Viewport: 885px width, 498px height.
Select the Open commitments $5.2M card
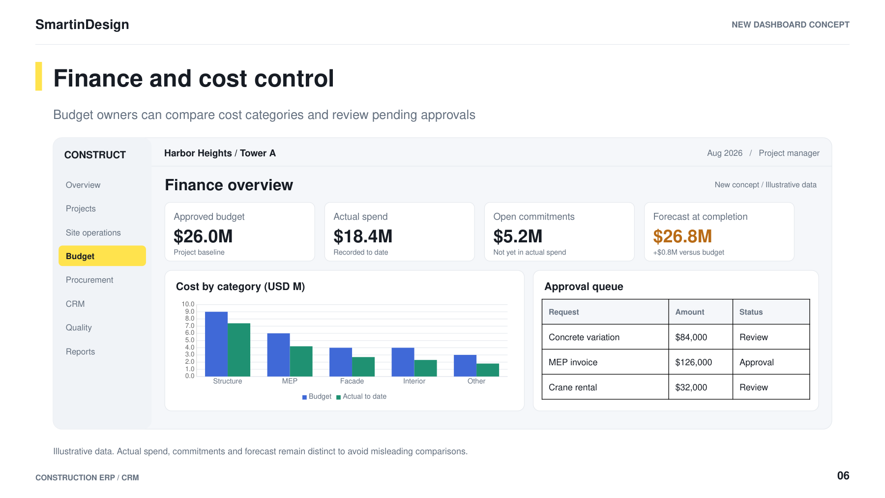click(559, 232)
